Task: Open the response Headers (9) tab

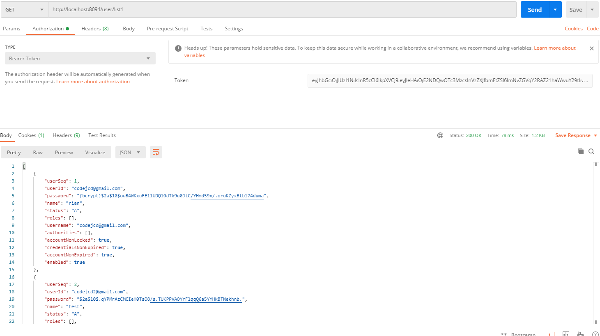Action: (66, 135)
